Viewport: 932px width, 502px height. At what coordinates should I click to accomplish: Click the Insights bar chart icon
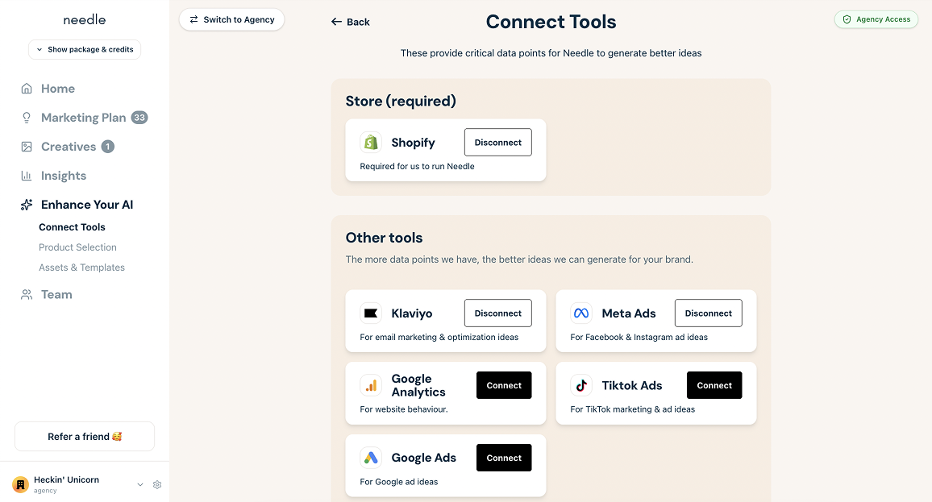[26, 176]
